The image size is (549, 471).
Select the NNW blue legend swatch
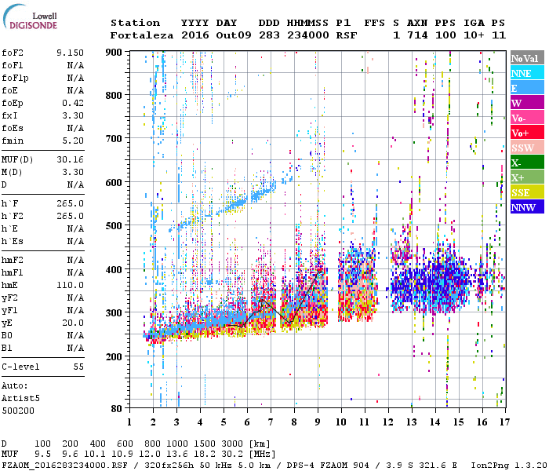coord(527,206)
